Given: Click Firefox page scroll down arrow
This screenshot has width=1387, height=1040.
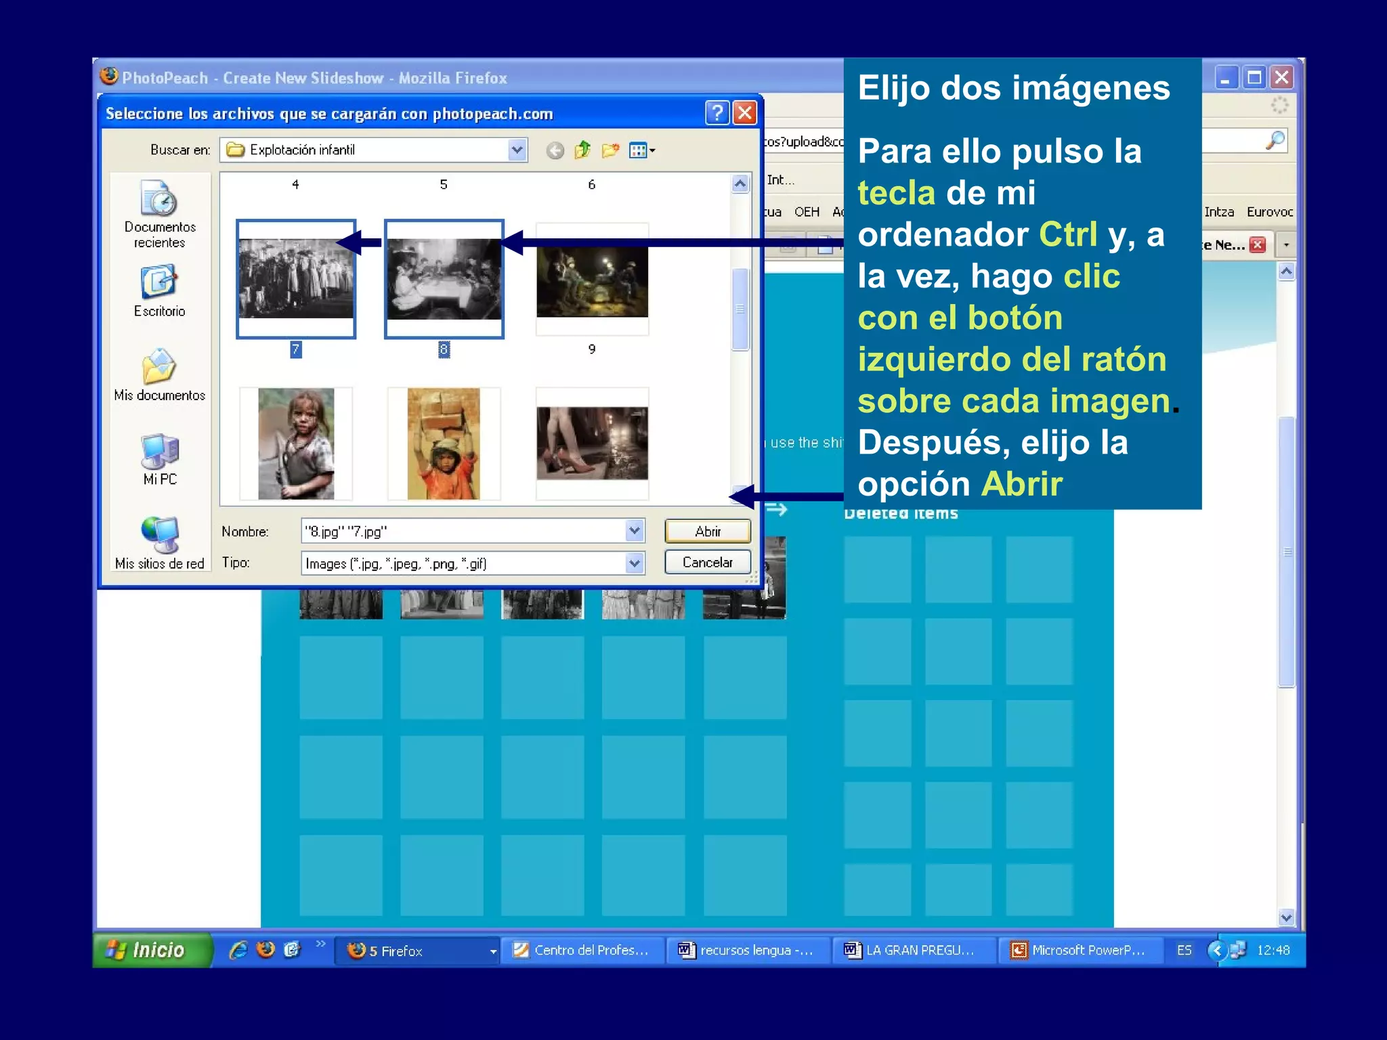Looking at the screenshot, I should point(1286,917).
